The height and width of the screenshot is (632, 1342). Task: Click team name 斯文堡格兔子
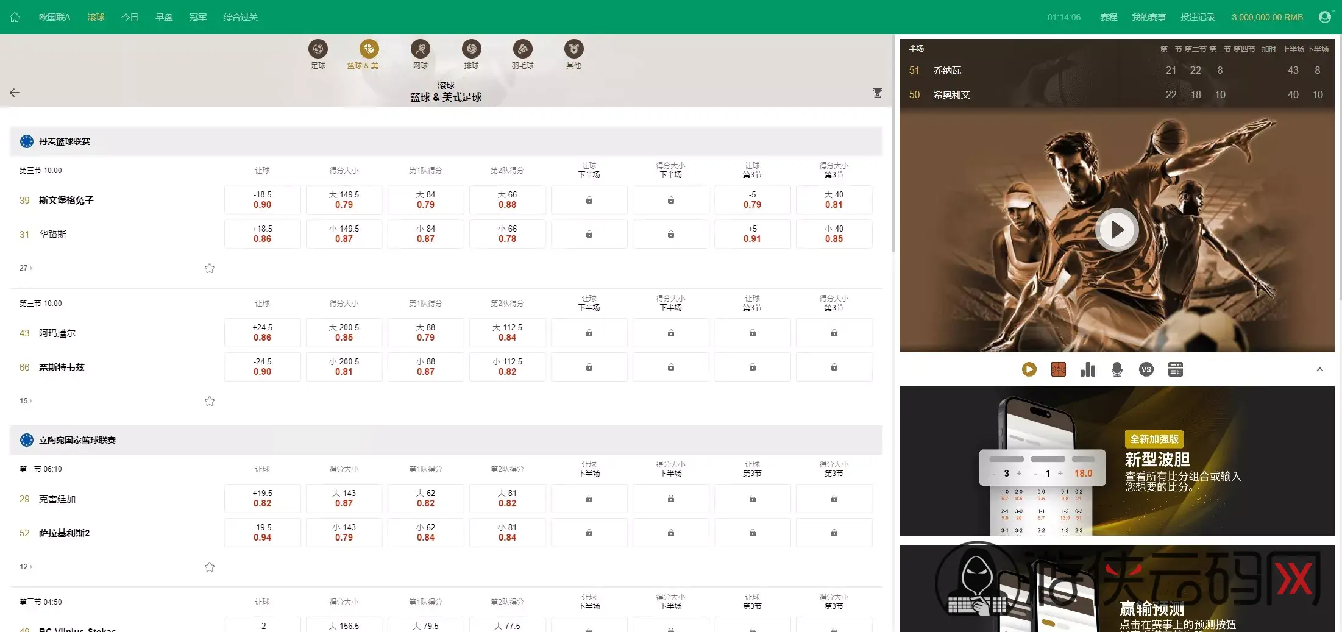(x=66, y=201)
